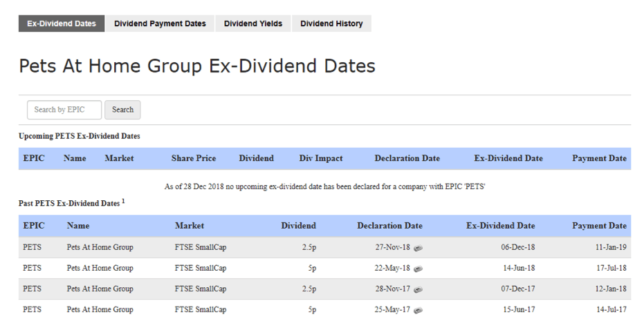Click FTSE SmallCap in 07-Dec-17 row
The image size is (644, 328).
(201, 289)
